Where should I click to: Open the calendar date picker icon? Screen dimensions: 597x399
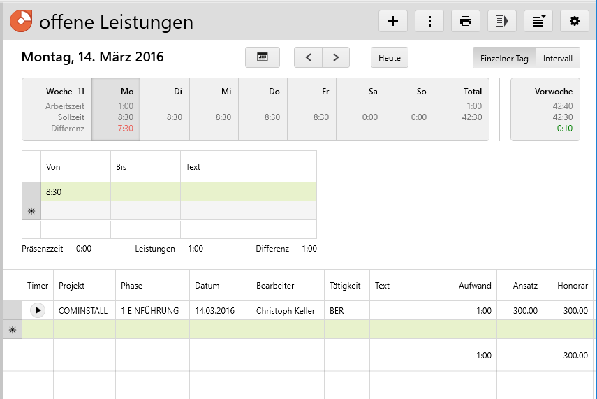click(x=263, y=57)
